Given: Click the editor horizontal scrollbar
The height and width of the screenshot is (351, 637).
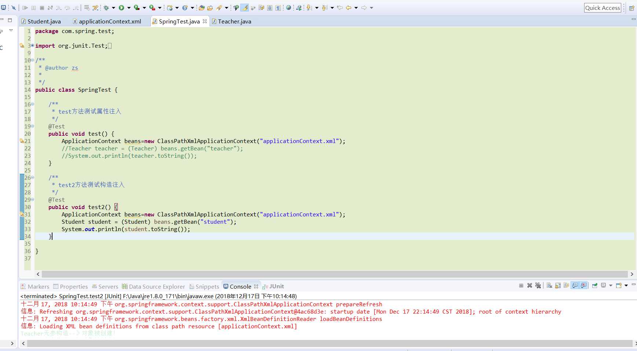Looking at the screenshot, I should (x=335, y=274).
